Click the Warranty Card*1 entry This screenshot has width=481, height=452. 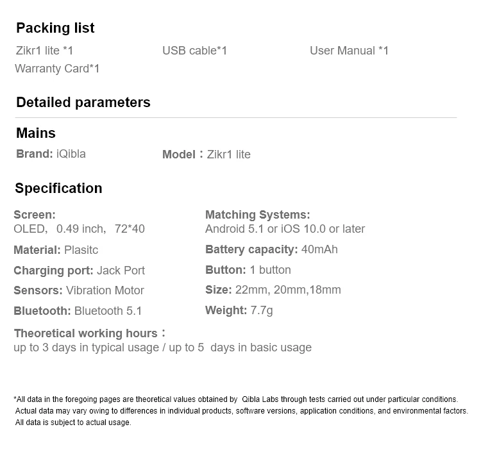tap(57, 69)
